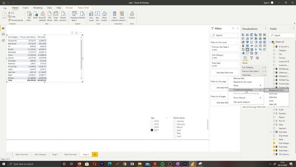Click Sign in at top right
The width and height of the screenshot is (296, 167).
[x=266, y=3]
